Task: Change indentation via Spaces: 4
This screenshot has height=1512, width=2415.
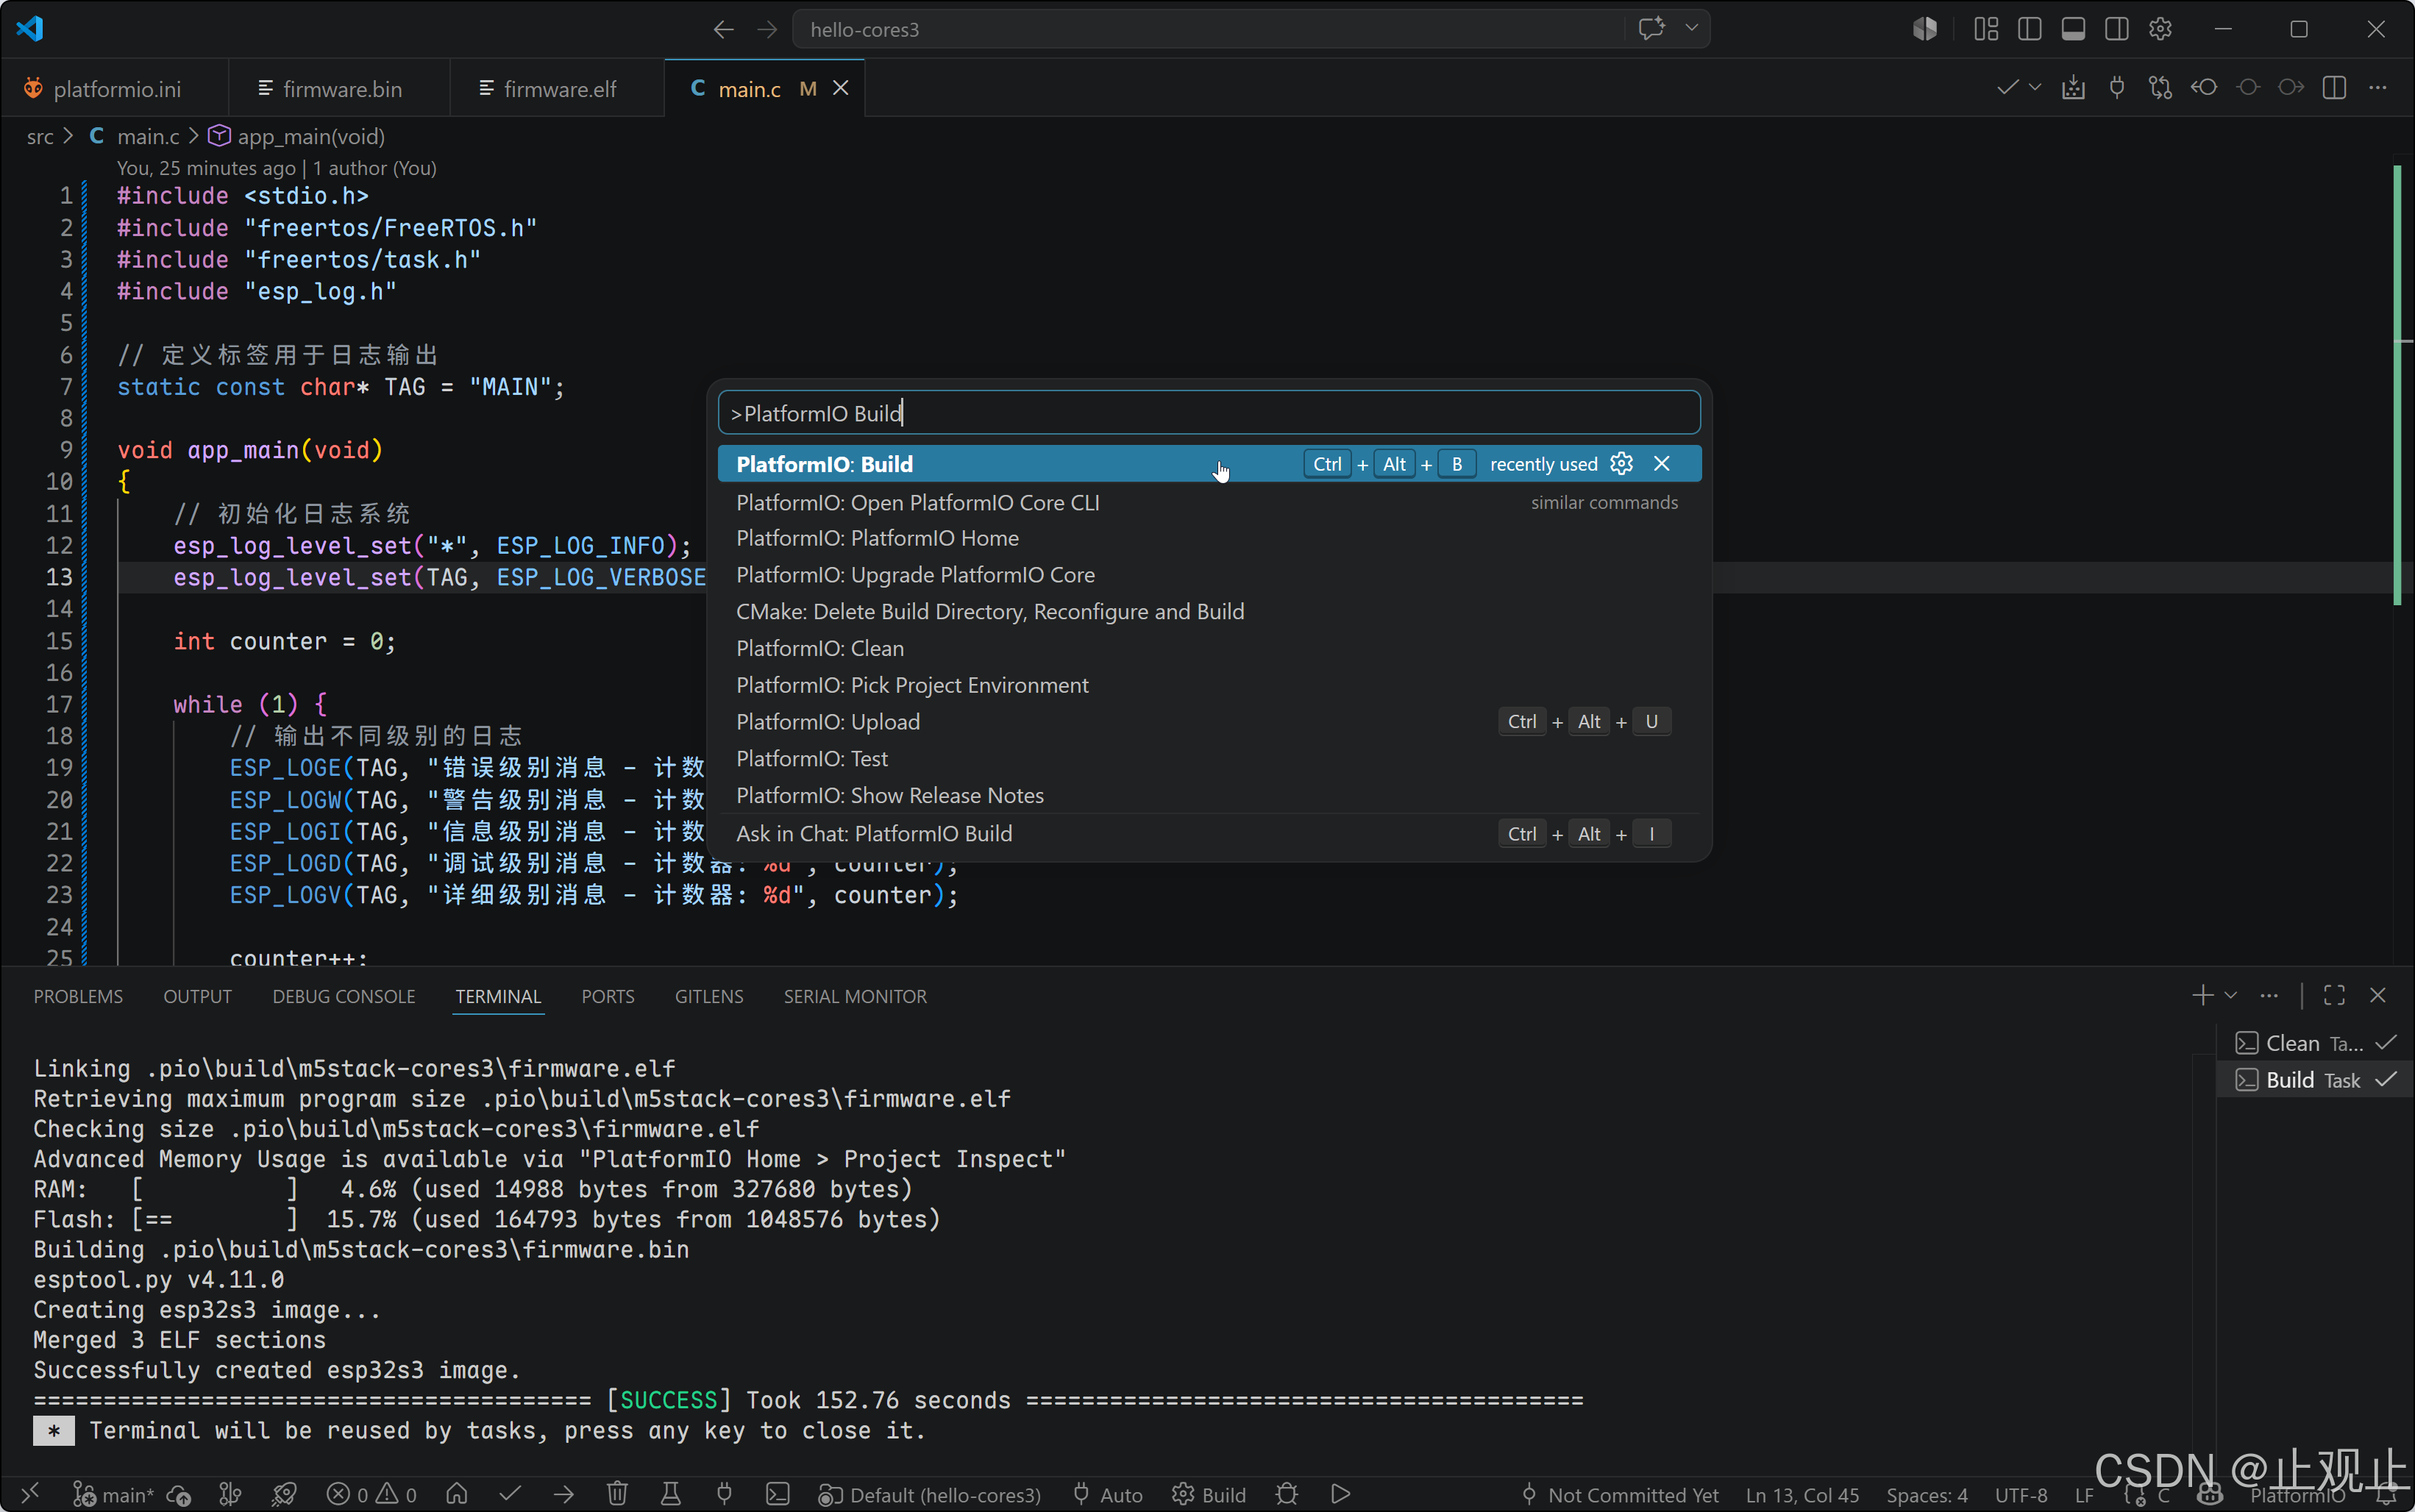Action: coord(1927,1494)
